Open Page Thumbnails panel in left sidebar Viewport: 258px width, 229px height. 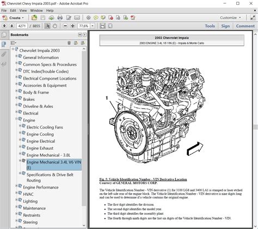4,35
